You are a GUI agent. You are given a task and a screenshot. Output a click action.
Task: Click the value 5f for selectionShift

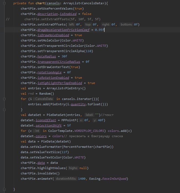pyautogui.click(x=69, y=125)
